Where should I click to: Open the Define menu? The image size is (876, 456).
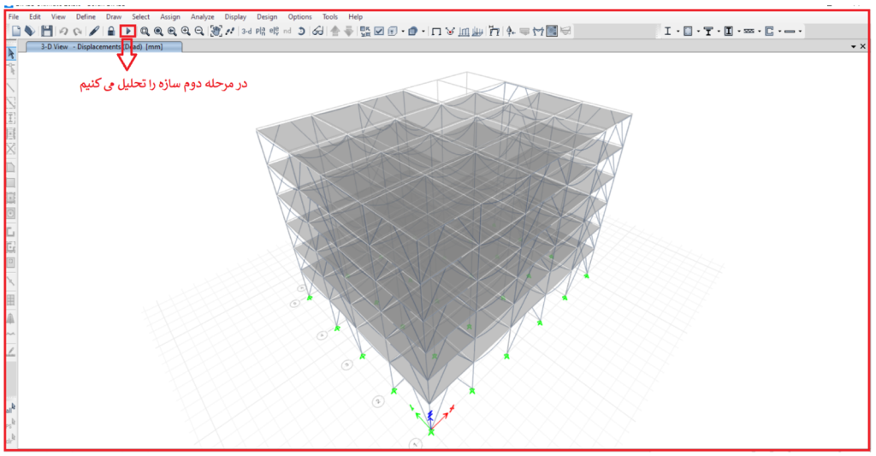tap(86, 17)
